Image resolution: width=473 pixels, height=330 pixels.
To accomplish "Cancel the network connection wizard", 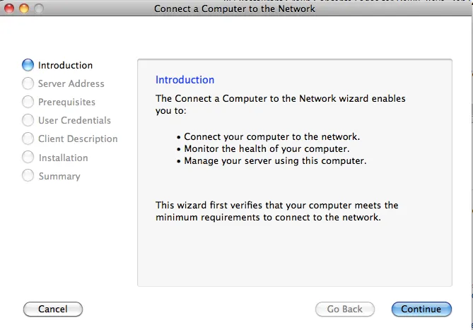I will 53,309.
